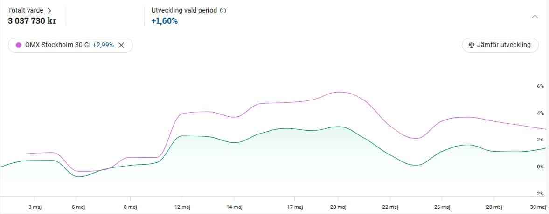Screen dimensions: 549x214
Task: Select the 26 maj date label
Action: 442,207
